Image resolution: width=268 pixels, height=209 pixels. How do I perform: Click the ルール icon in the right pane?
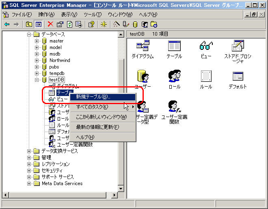(206, 77)
